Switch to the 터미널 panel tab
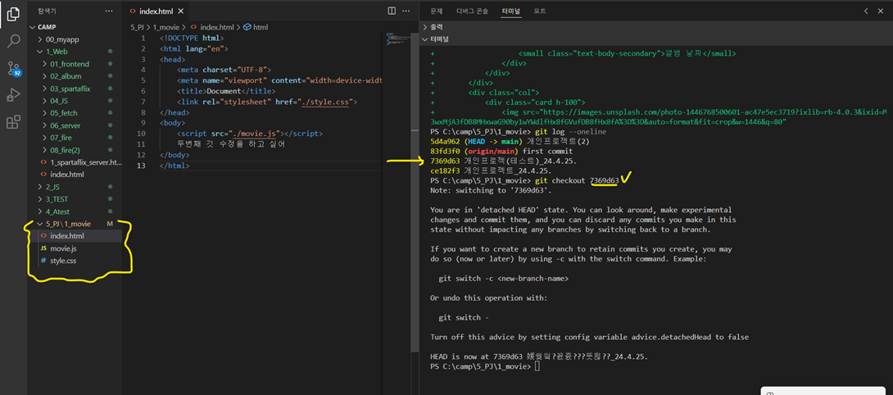Screen dimensions: 893x395 tap(511, 11)
